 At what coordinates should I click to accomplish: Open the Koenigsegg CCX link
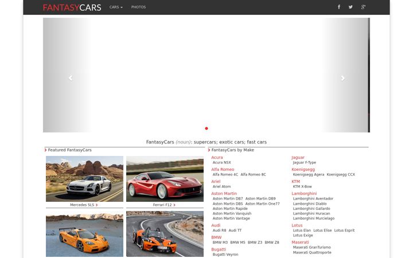click(x=341, y=174)
